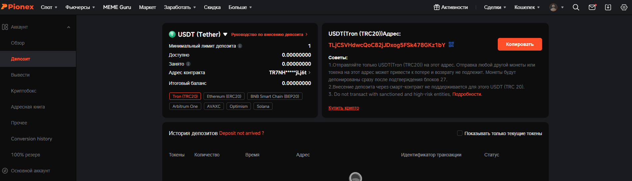Open the arrow beside the avatar

click(562, 7)
